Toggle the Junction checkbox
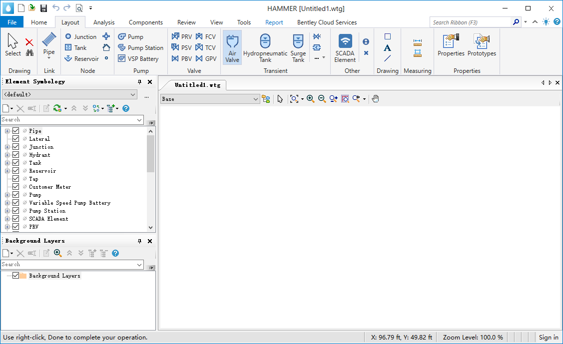 point(16,147)
